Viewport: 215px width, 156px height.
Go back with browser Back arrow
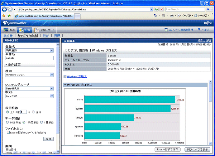tap(4, 9)
